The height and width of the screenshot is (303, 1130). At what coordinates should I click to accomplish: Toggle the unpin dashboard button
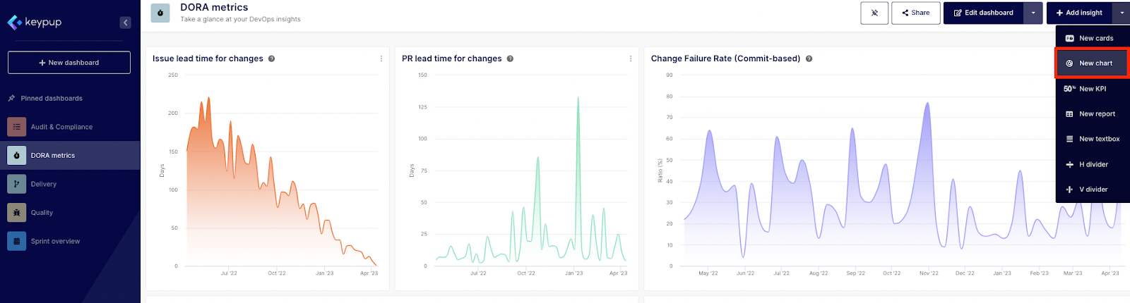tap(874, 13)
